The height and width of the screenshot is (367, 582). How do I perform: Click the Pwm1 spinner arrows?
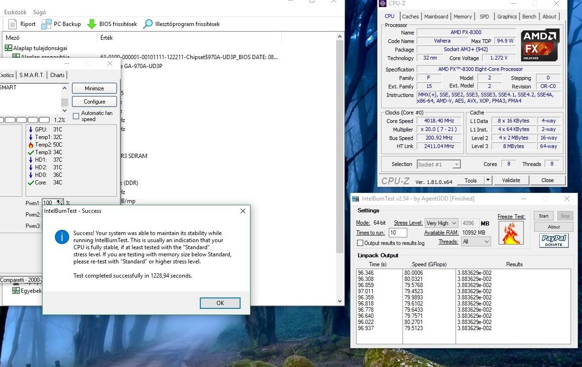point(59,202)
